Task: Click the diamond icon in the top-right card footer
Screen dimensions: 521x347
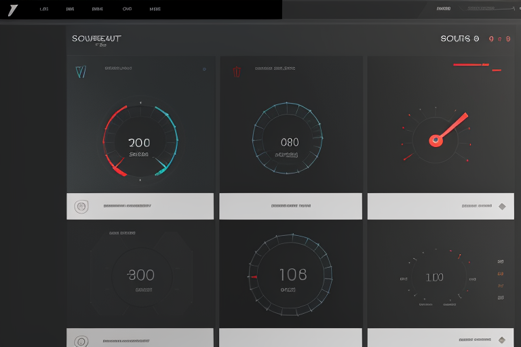Action: (502, 206)
